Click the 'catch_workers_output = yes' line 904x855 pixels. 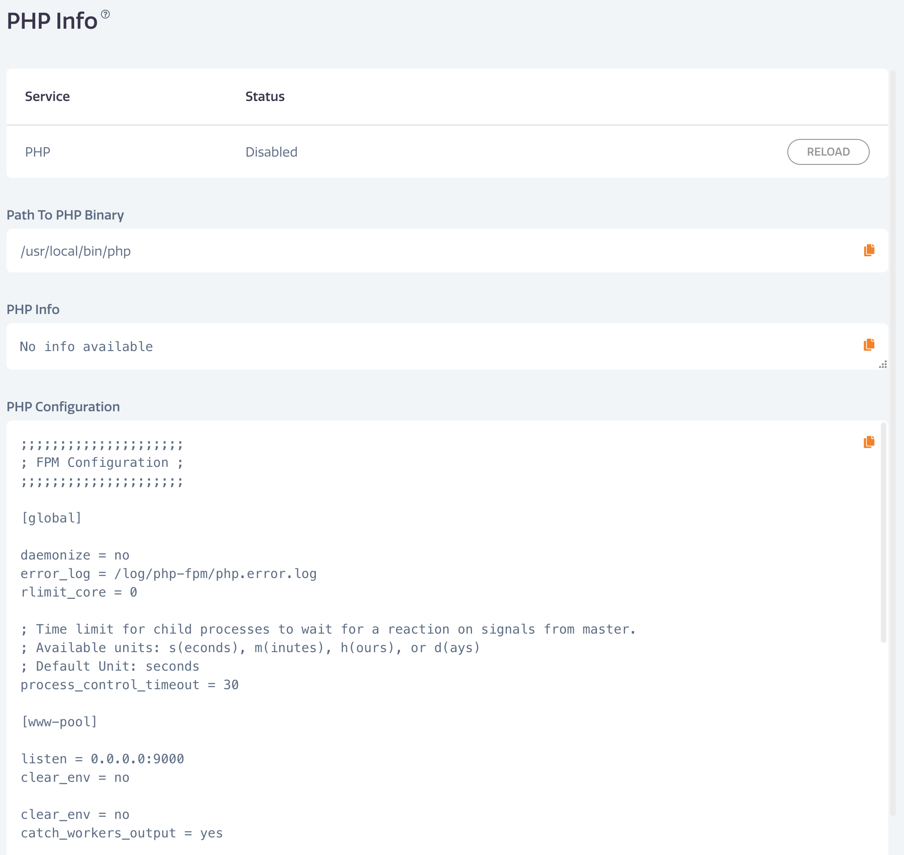coord(122,833)
